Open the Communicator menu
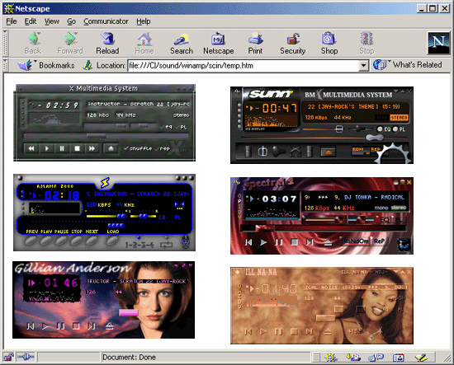Viewport: 454px width, 365px height. point(106,21)
